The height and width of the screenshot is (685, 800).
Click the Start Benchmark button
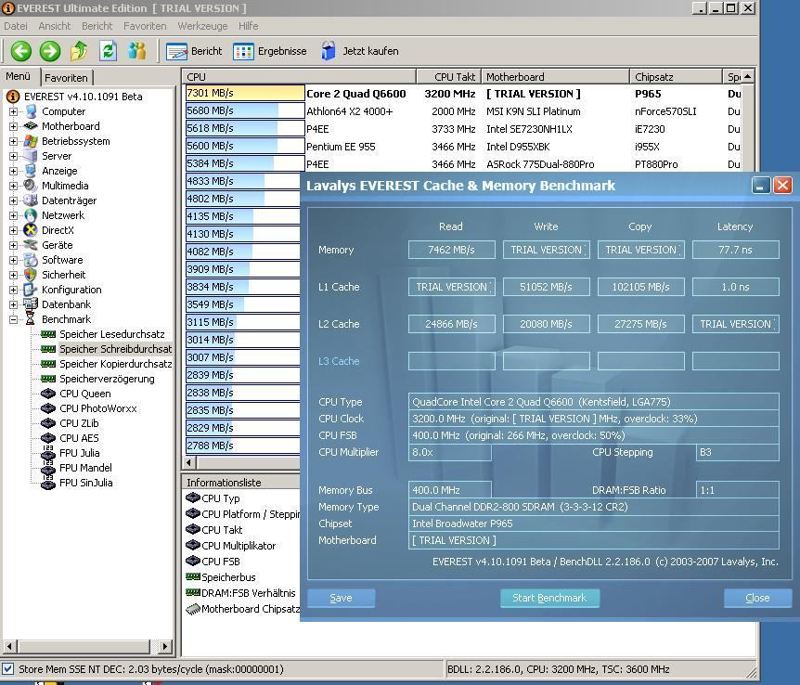549,598
